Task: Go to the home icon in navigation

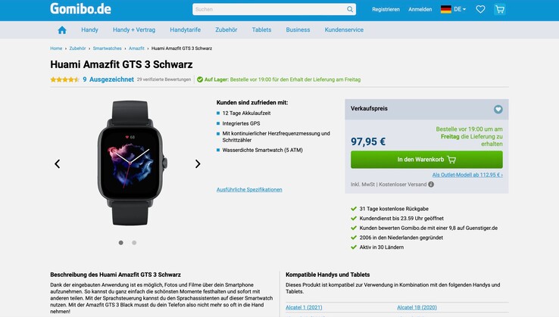Action: coord(62,30)
